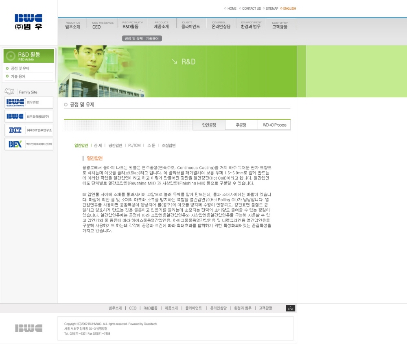Select the 압연공정 tab
This screenshot has width=407, height=344.
pos(209,125)
